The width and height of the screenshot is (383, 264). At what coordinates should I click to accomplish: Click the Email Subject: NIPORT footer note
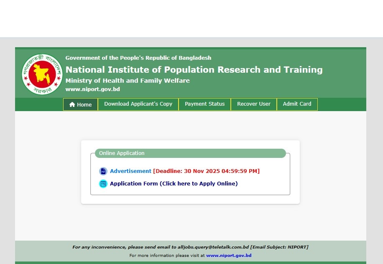[279, 247]
